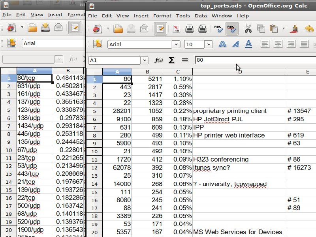Image resolution: width=316 pixels, height=237 pixels.
Task: Expand the Name Box dropdown in top_ports window
Action: coord(145,60)
